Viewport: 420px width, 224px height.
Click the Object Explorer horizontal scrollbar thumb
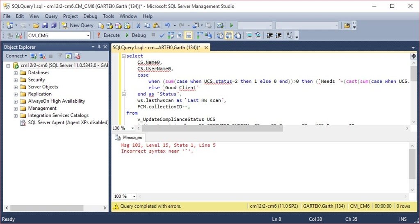(47, 208)
